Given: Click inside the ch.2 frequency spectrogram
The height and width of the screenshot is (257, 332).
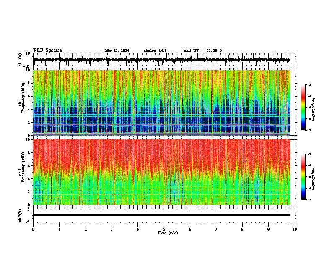Looking at the screenshot, I should (162, 172).
